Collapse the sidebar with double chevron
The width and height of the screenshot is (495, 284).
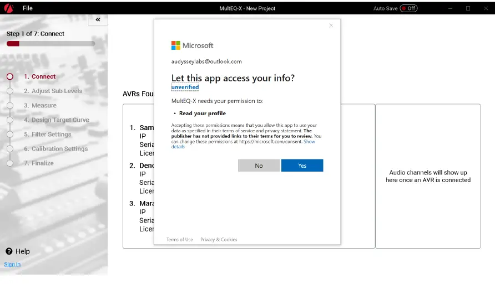pyautogui.click(x=98, y=19)
